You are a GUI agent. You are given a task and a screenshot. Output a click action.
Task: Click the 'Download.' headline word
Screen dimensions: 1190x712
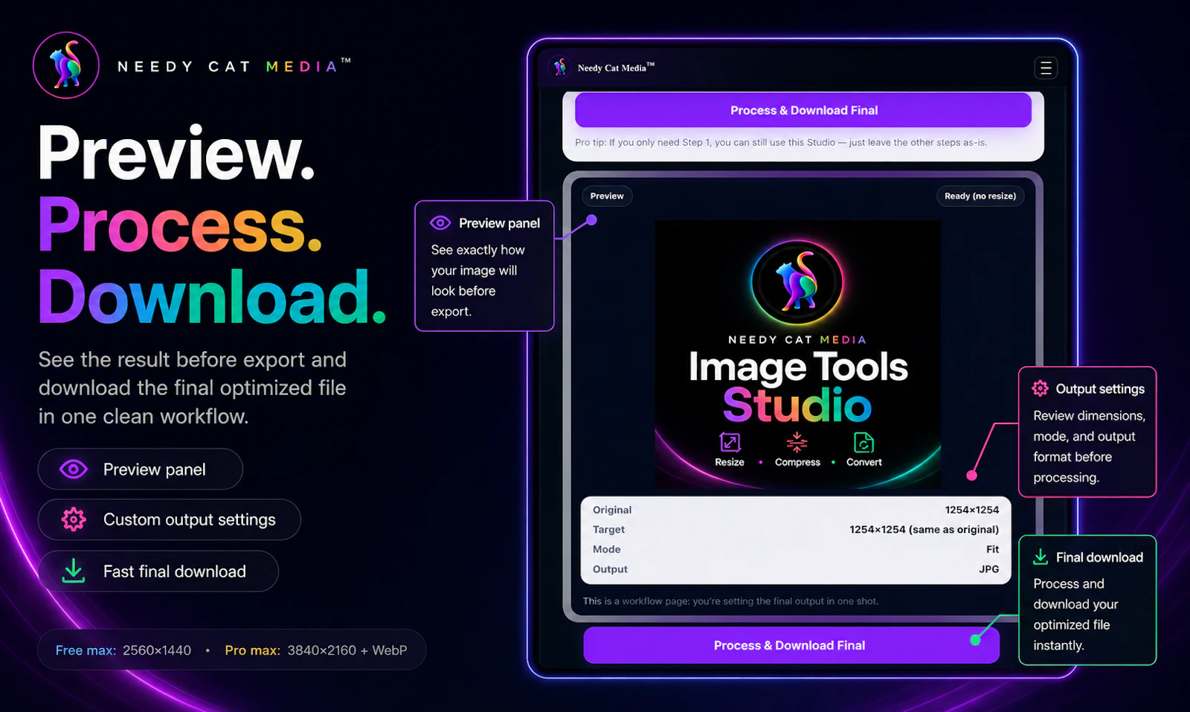pos(212,297)
